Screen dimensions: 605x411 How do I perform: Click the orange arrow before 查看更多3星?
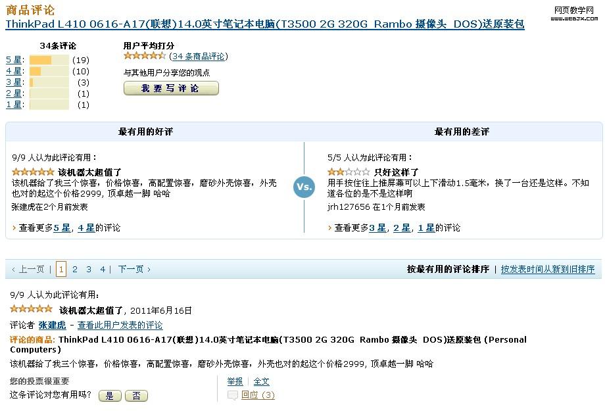(330, 228)
